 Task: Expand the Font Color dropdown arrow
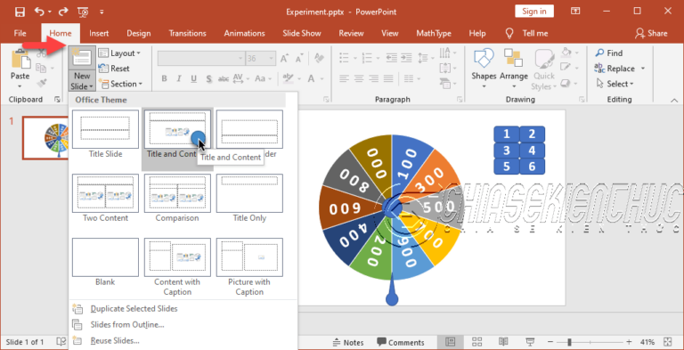(322, 79)
